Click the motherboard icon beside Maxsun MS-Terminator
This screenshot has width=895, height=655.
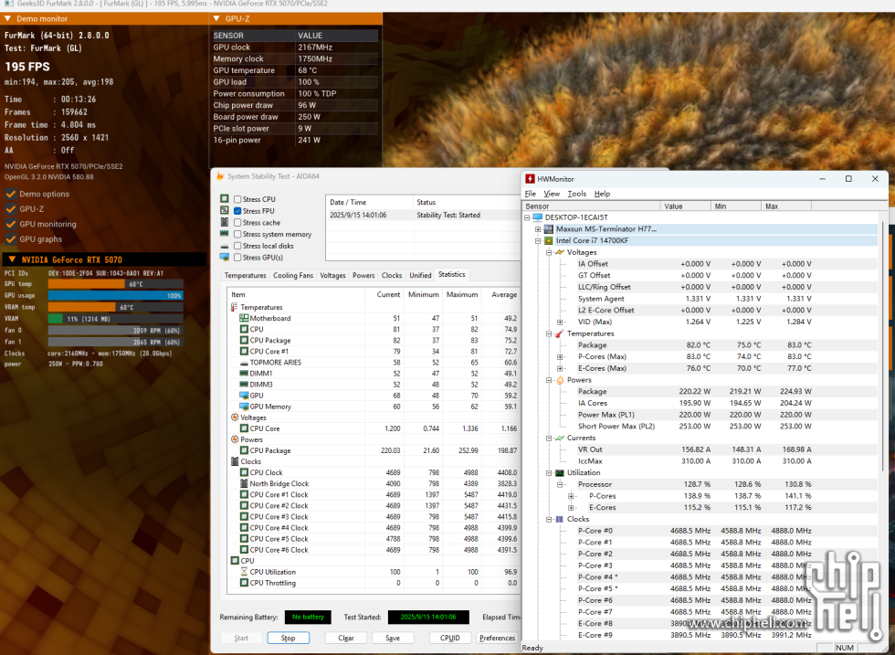pyautogui.click(x=549, y=229)
